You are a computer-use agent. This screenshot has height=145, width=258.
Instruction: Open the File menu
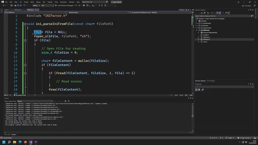pyautogui.click(x=6, y=2)
